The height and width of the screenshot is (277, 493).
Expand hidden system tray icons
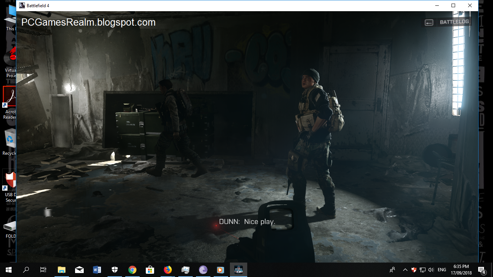click(405, 270)
